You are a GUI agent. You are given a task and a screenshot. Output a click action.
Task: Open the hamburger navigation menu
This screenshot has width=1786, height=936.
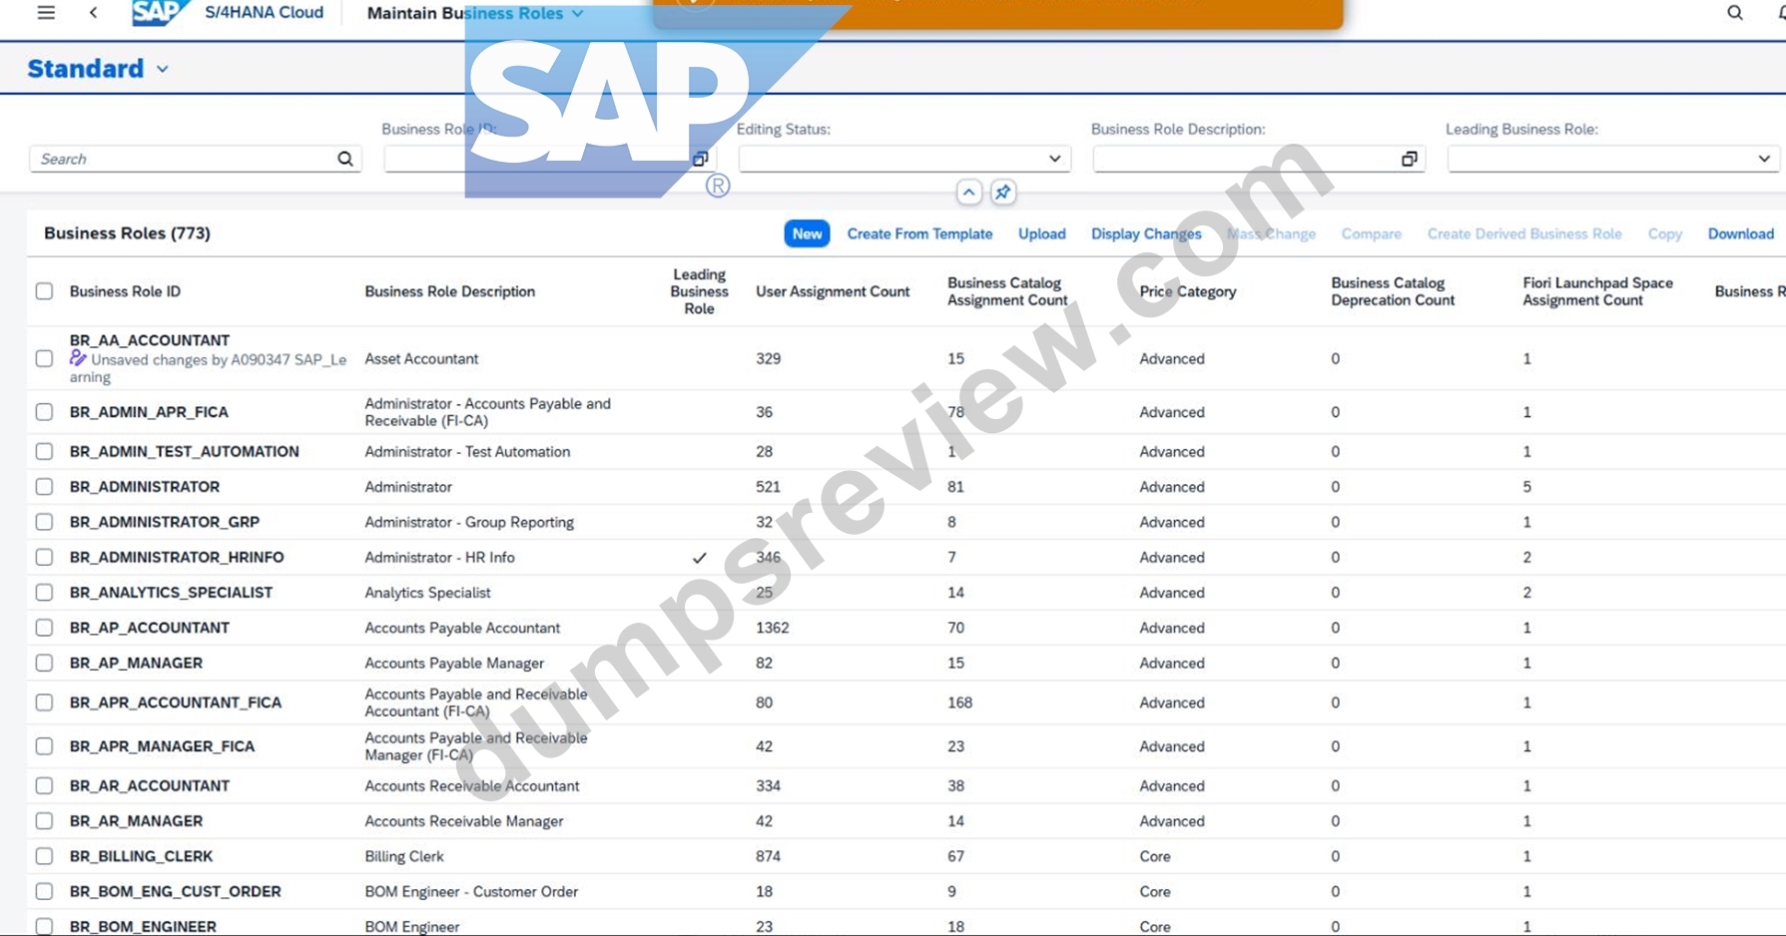46,13
